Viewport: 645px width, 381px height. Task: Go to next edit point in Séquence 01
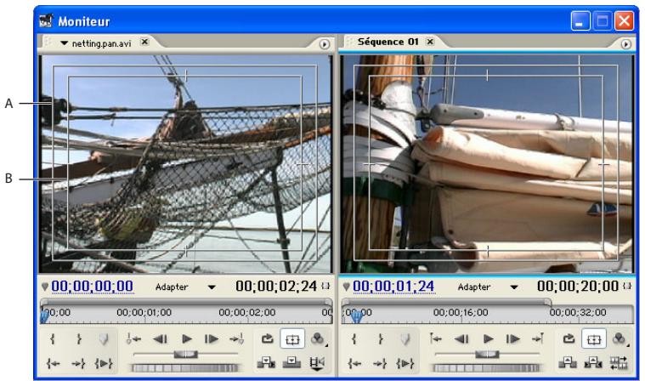(x=538, y=339)
